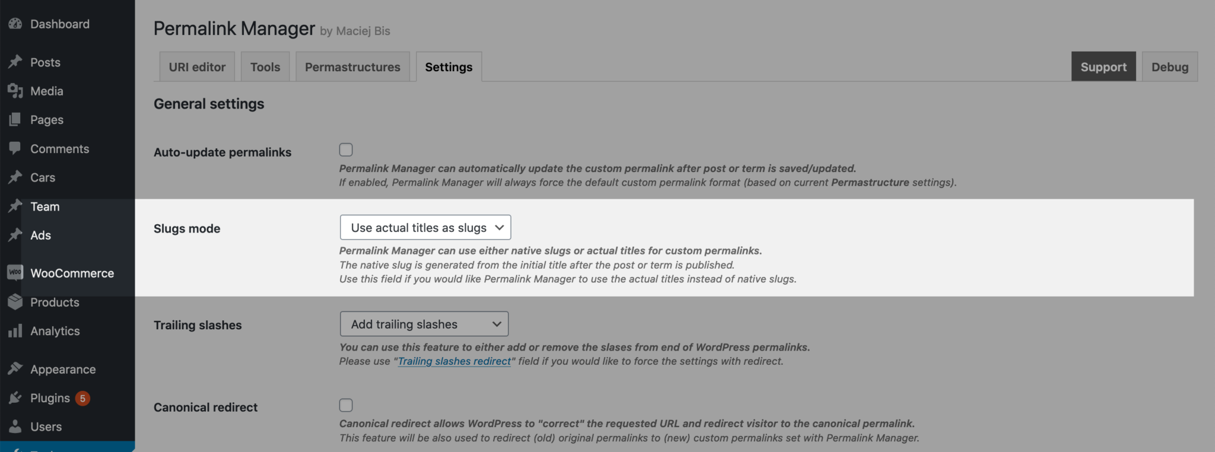Click the Canonical redirect label
Viewport: 1215px width, 452px height.
pyautogui.click(x=205, y=407)
